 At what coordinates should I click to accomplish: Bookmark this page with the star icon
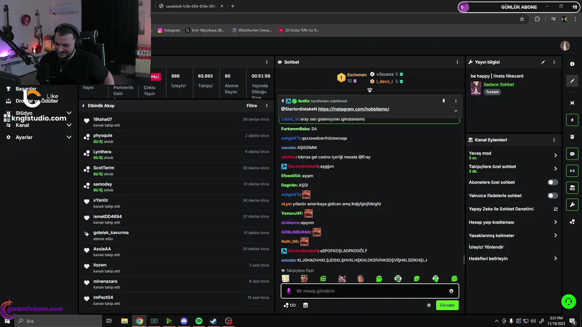coord(522,19)
